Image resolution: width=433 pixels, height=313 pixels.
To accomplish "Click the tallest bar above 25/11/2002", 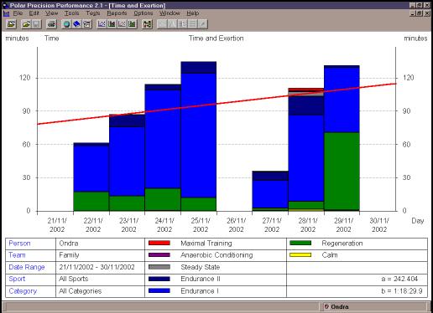I will coord(199,136).
